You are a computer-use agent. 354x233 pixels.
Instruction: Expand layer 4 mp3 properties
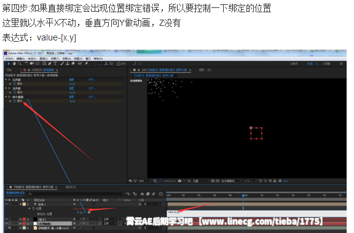coord(20,228)
